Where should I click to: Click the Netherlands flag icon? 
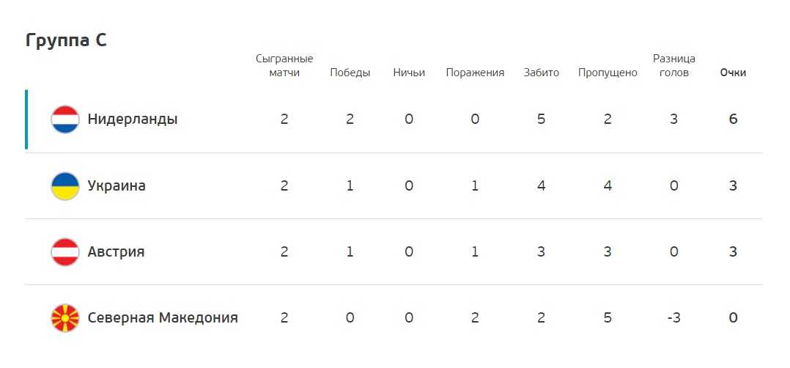point(65,119)
